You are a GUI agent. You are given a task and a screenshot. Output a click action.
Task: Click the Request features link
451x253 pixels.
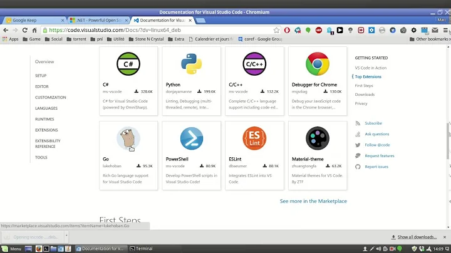tap(380, 156)
